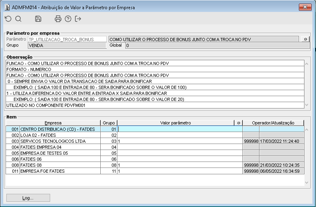Click the save diskette toolbar icon
The width and height of the screenshot is (316, 207).
(38, 19)
